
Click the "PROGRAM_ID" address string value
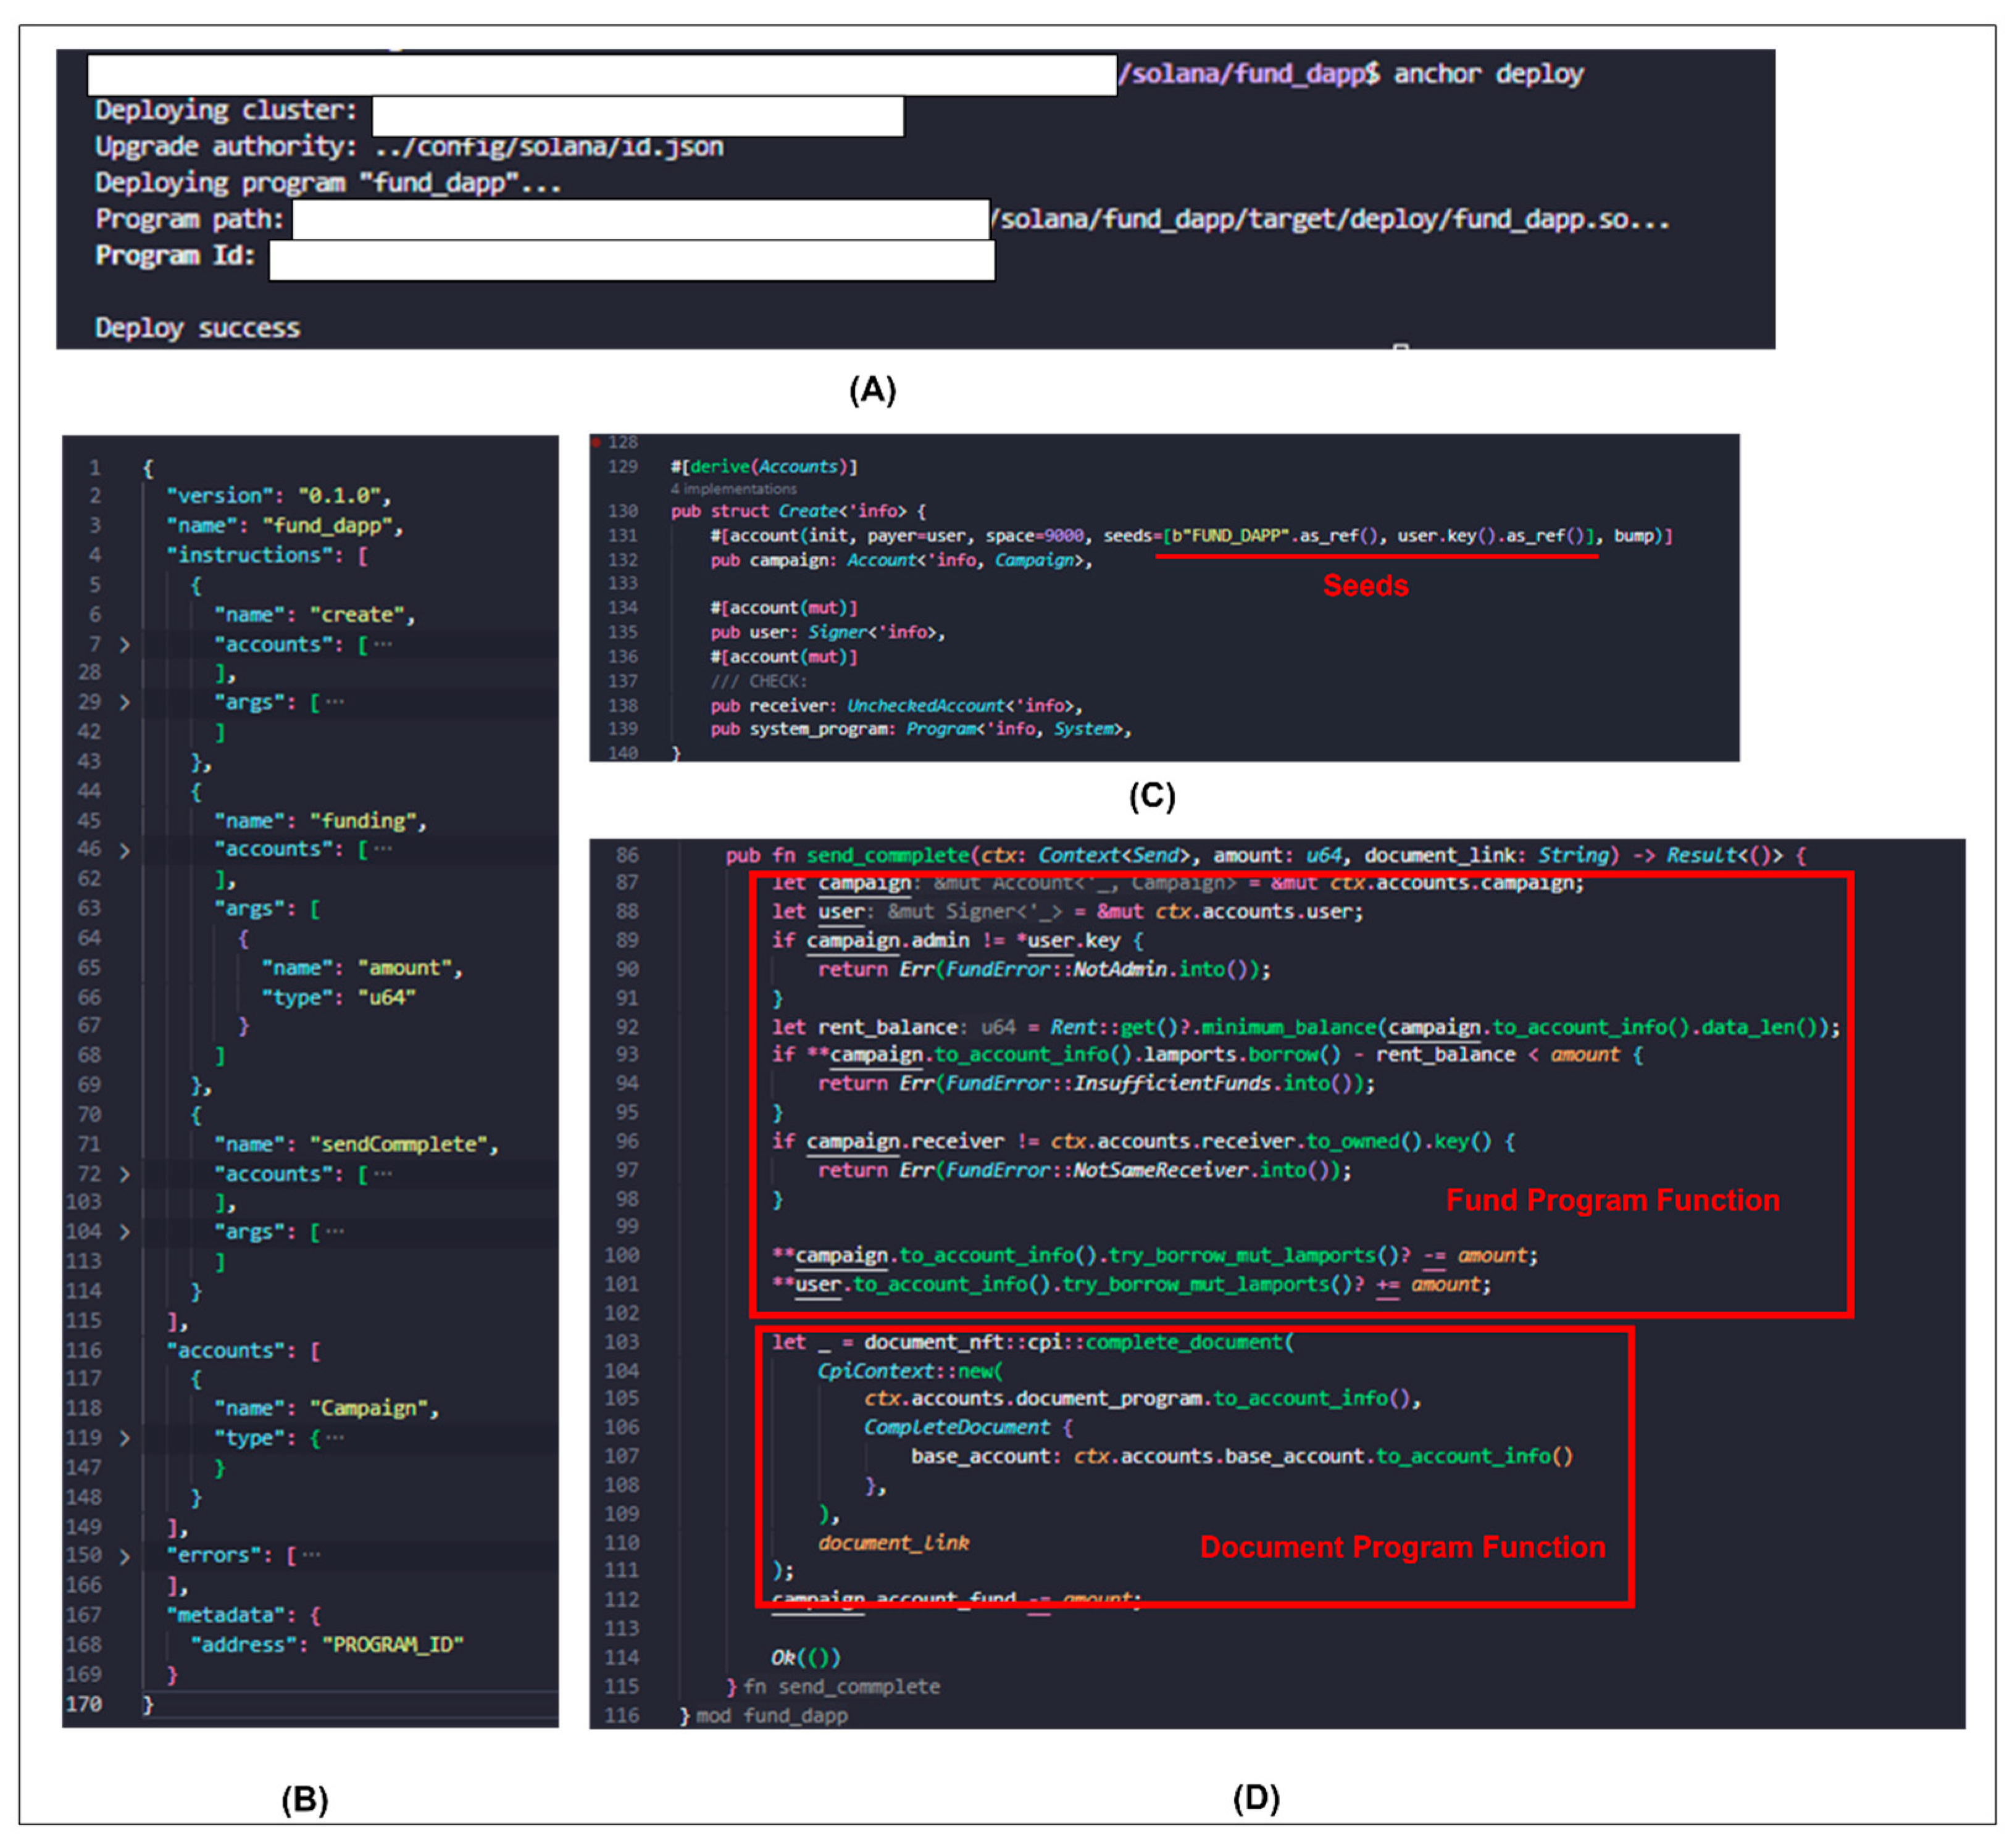(392, 1645)
